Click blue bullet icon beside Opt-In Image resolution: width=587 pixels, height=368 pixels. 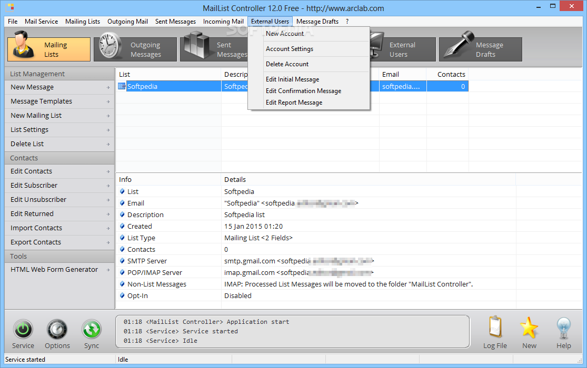(122, 295)
